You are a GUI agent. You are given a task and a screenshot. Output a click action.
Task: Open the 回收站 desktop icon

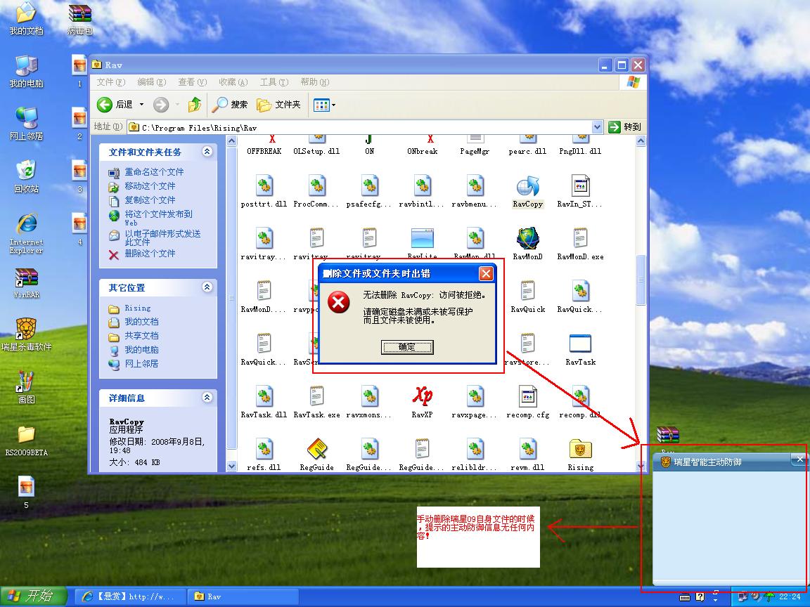pyautogui.click(x=26, y=176)
